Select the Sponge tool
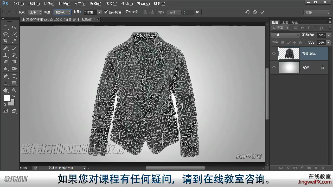Viewport: 333px width, 187px height. pos(14,69)
